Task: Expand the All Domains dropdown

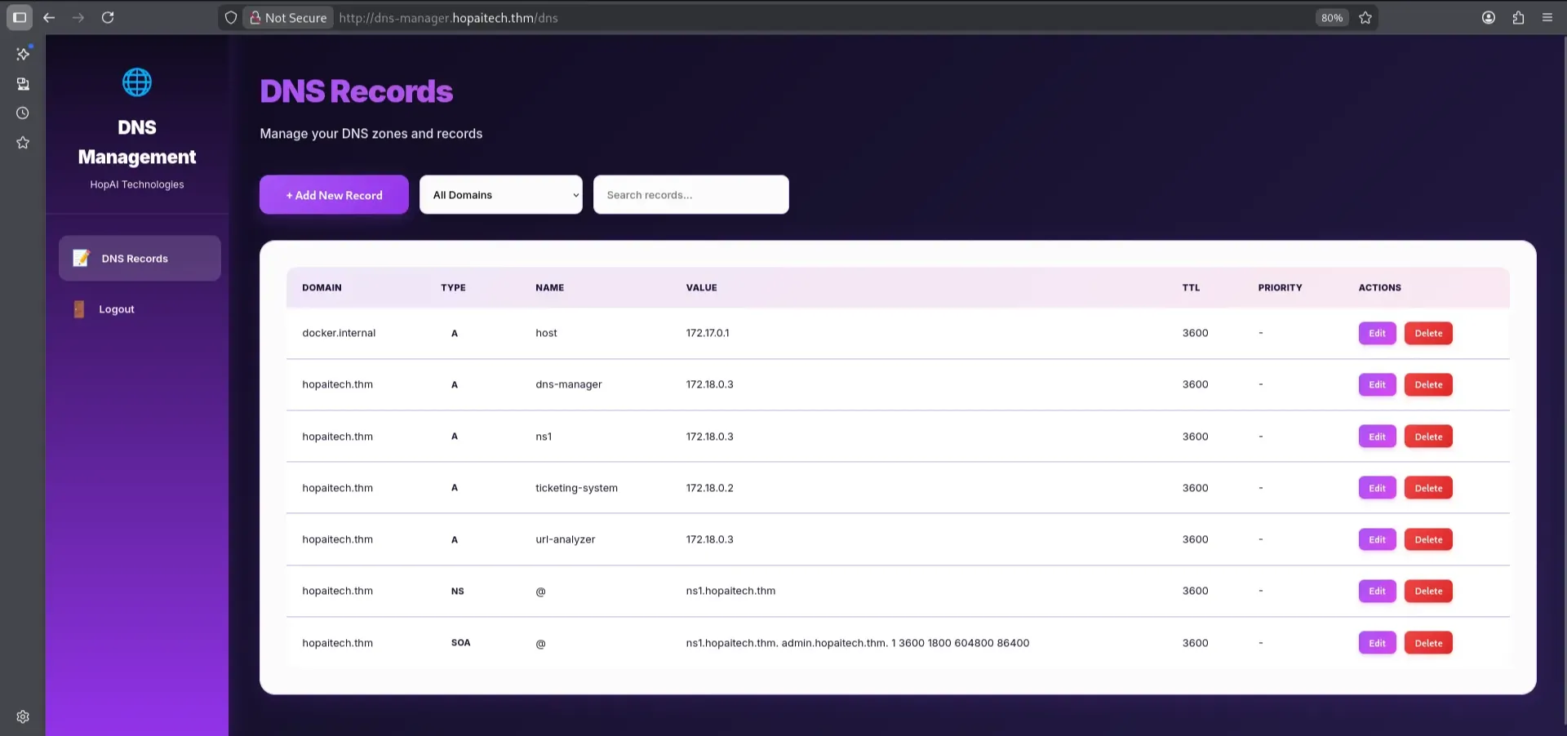Action: click(500, 195)
